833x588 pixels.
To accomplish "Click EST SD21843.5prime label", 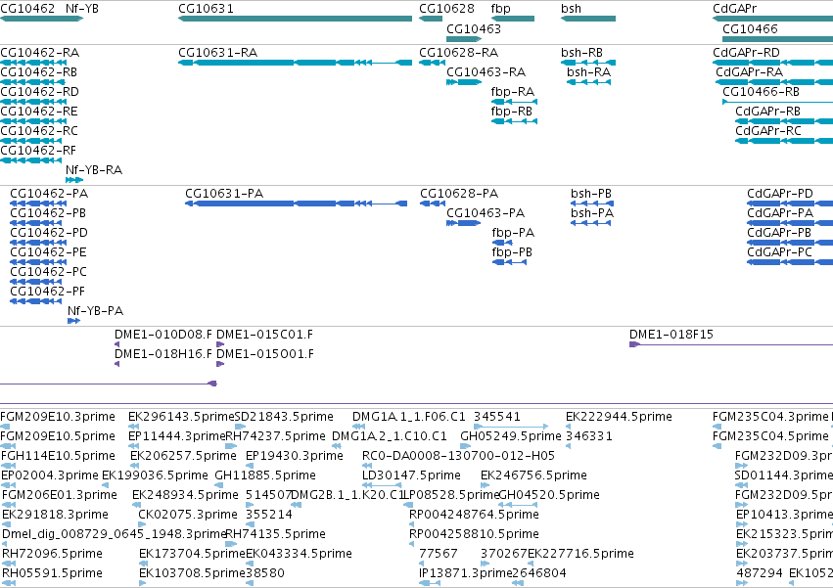I will (284, 417).
